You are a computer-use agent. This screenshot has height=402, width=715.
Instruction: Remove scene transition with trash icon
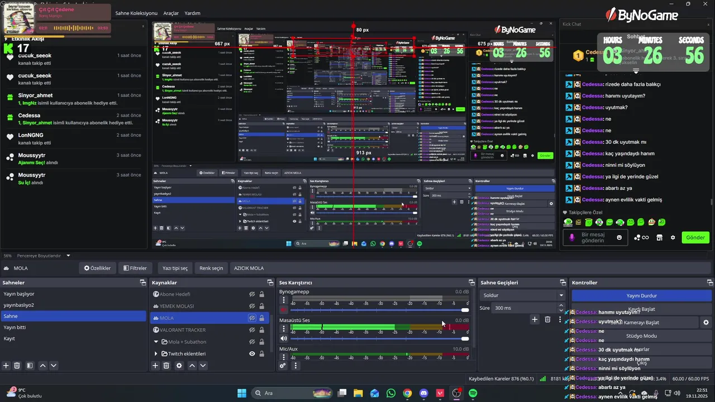547,319
